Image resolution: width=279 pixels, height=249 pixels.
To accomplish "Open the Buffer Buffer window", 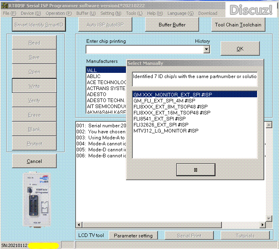I will point(172,25).
